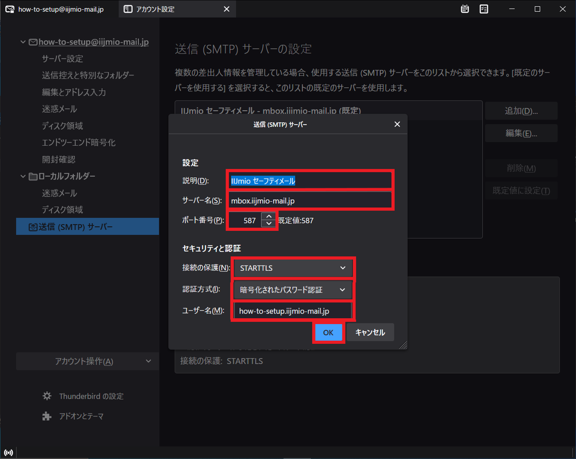Viewport: 576px width, 459px height.
Task: Select the アカウント設定 tab
Action: (x=177, y=9)
